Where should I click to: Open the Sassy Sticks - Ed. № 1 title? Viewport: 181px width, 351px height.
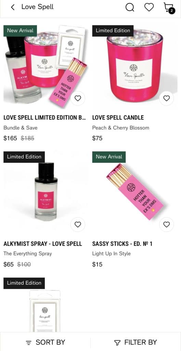click(122, 244)
